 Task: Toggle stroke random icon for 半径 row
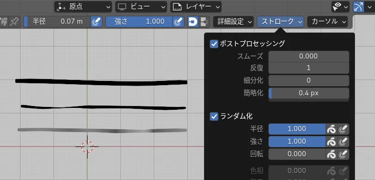click(332, 129)
